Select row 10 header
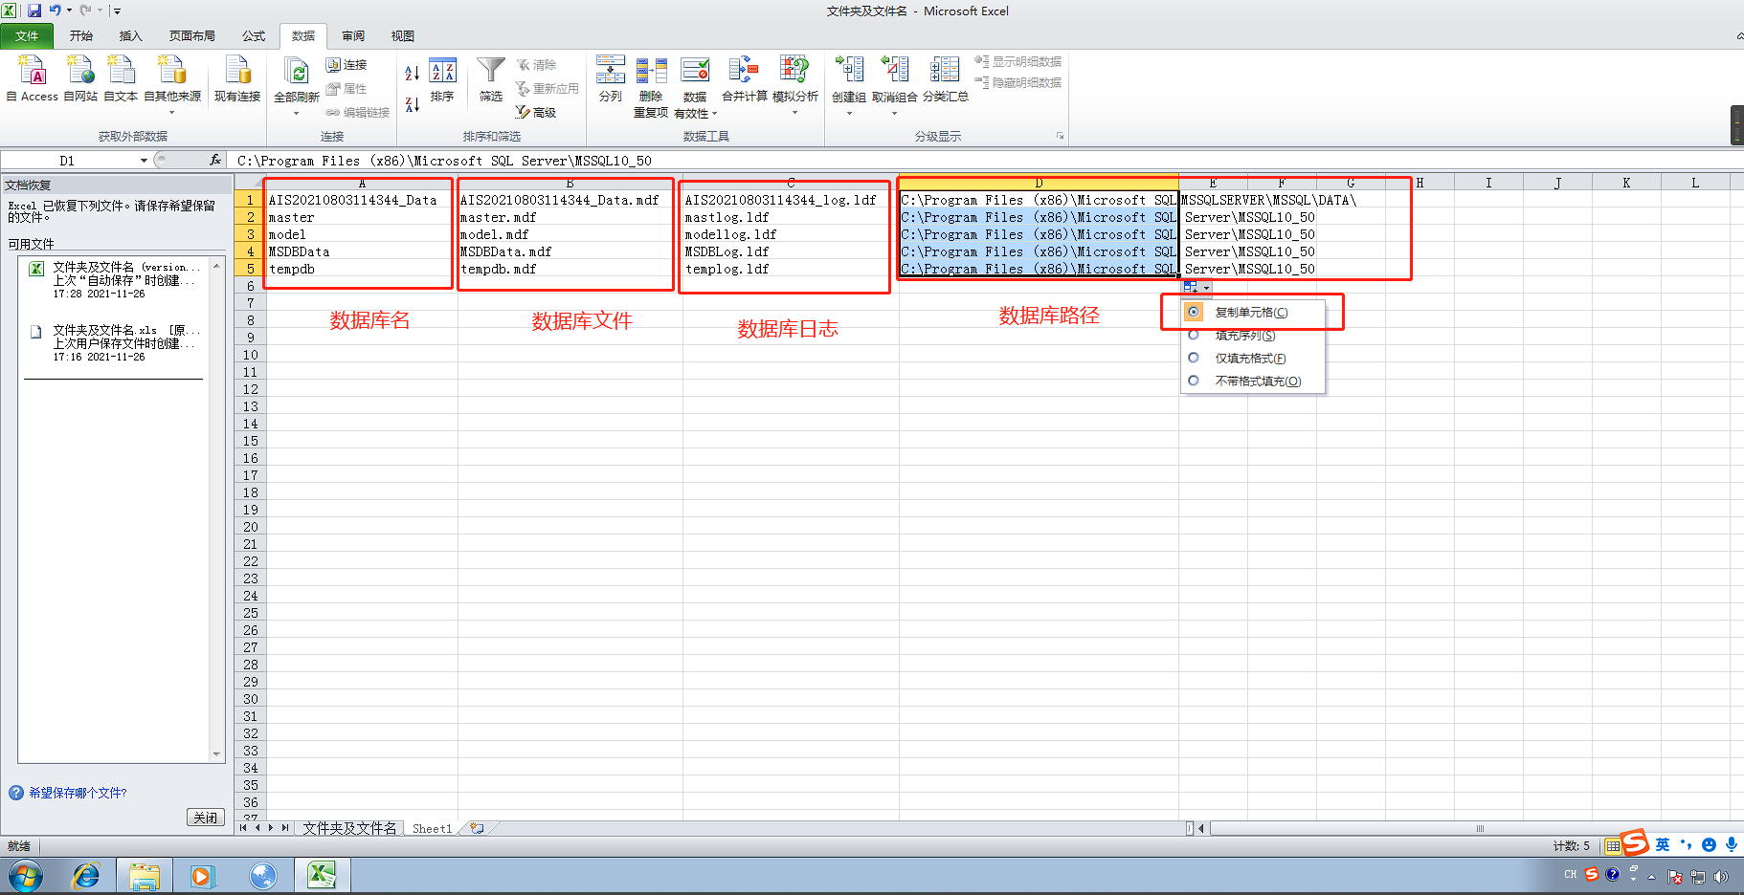This screenshot has width=1744, height=895. click(x=250, y=355)
